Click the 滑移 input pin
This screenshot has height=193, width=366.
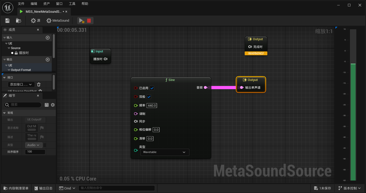pyautogui.click(x=136, y=139)
